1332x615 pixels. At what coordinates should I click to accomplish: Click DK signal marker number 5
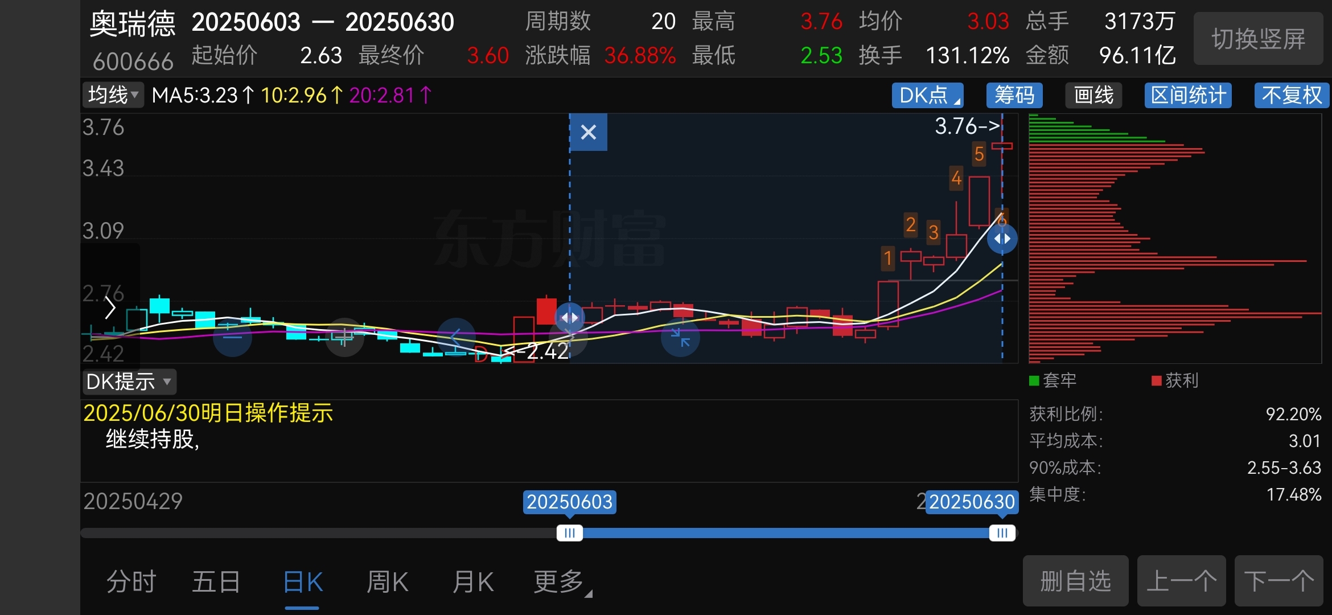point(979,154)
